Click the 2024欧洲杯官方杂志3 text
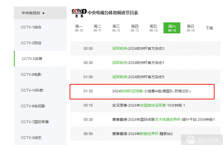This screenshot has width=223, height=145. pyautogui.click(x=146, y=48)
